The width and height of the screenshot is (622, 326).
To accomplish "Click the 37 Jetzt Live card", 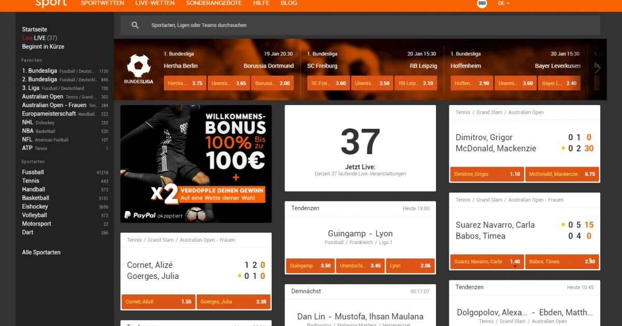I will click(360, 148).
